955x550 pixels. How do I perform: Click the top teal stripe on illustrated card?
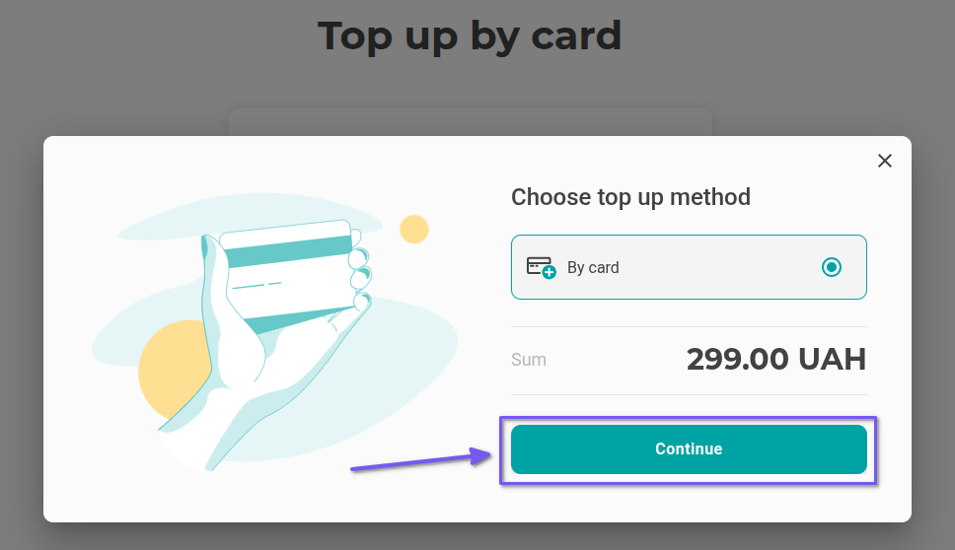tap(288, 251)
